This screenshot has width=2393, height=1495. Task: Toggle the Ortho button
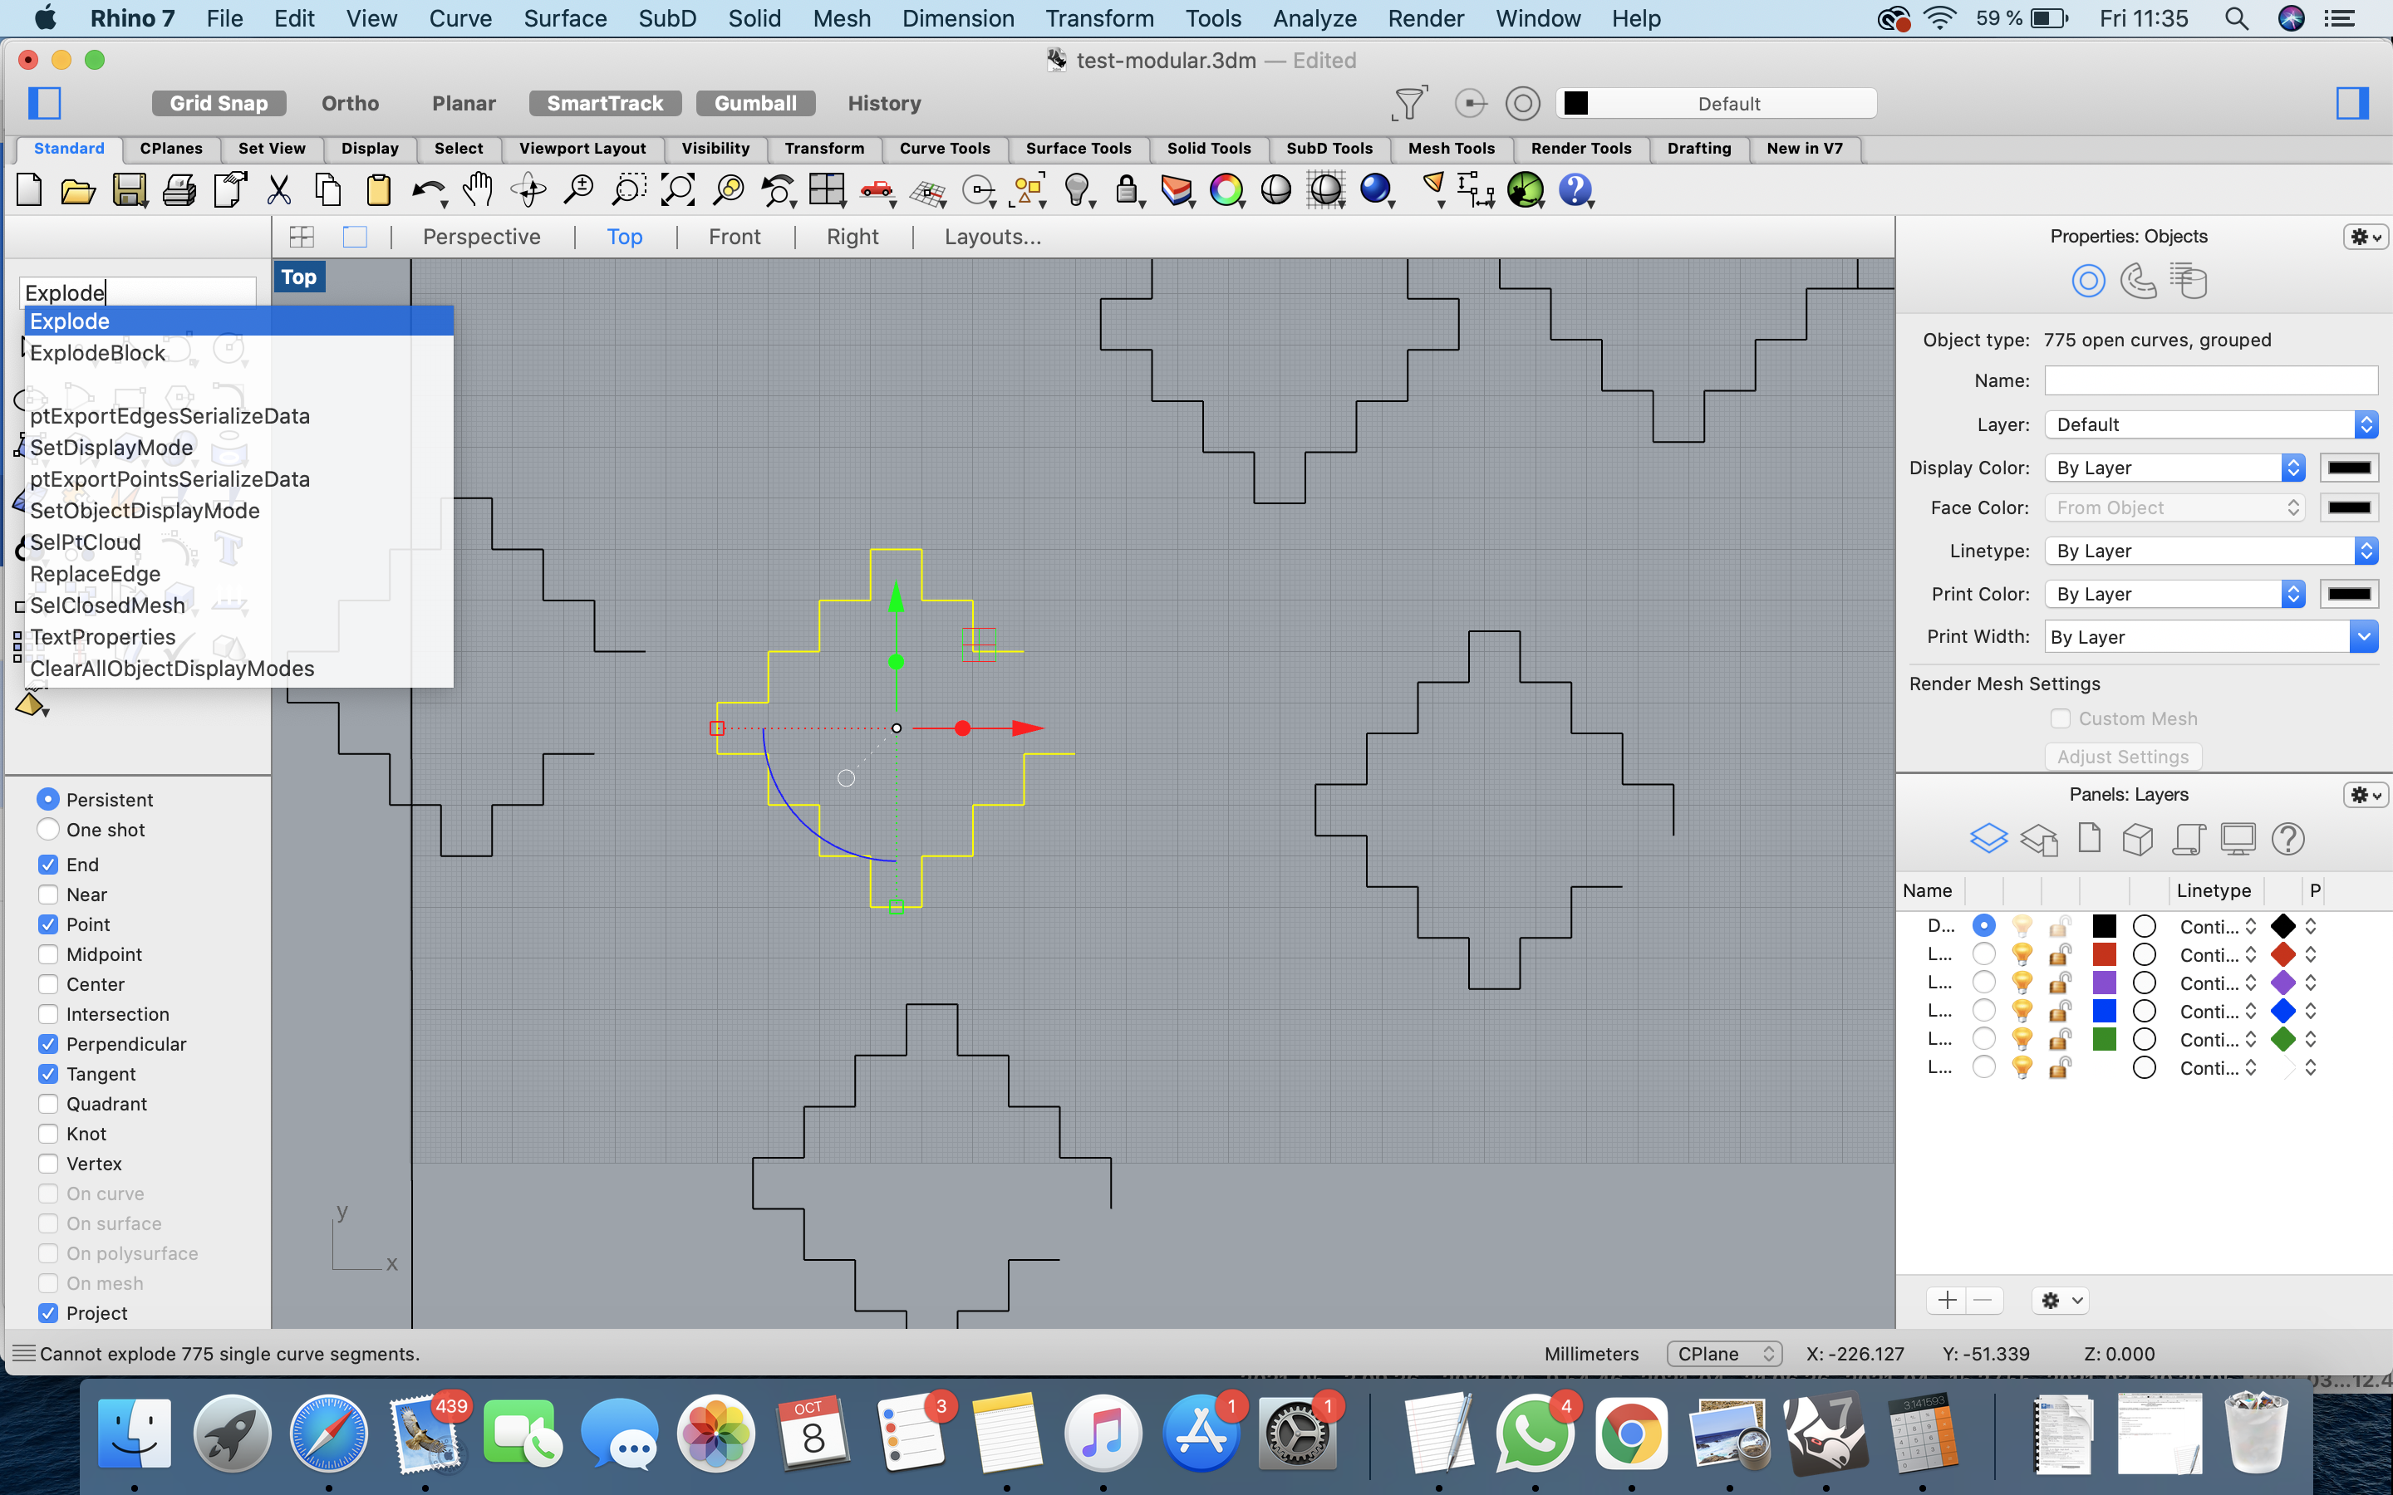coord(350,103)
